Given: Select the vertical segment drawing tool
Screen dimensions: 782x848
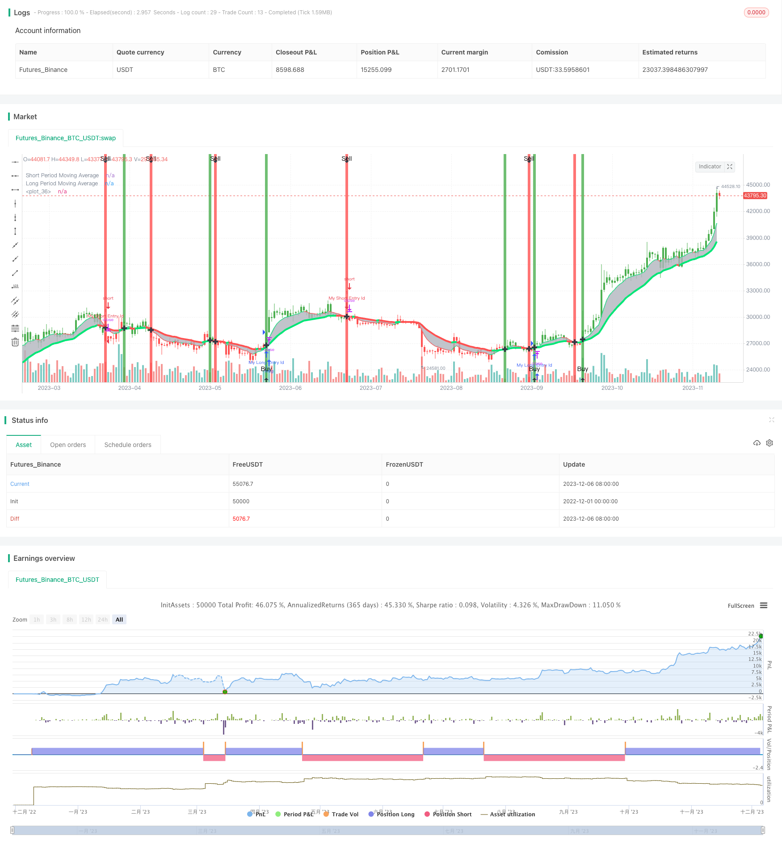Looking at the screenshot, I should [15, 231].
